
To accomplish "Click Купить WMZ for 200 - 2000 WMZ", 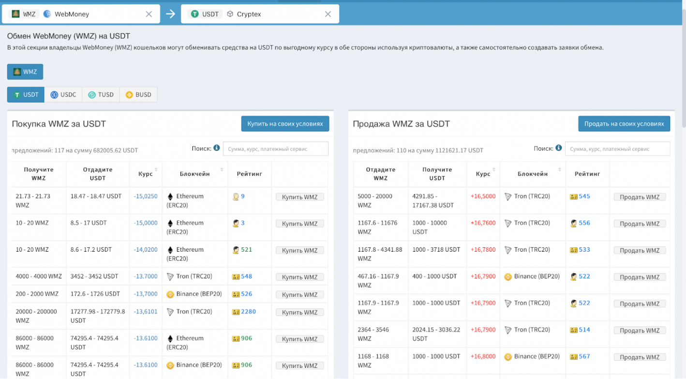I will [300, 295].
